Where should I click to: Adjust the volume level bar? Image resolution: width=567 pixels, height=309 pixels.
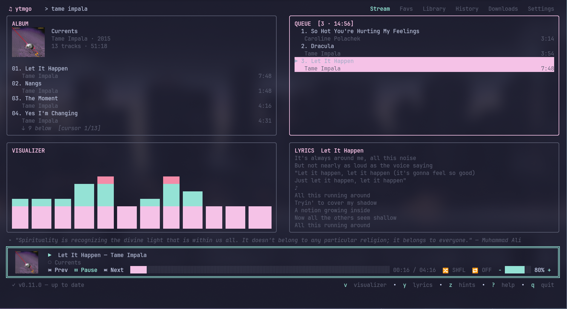click(x=518, y=270)
